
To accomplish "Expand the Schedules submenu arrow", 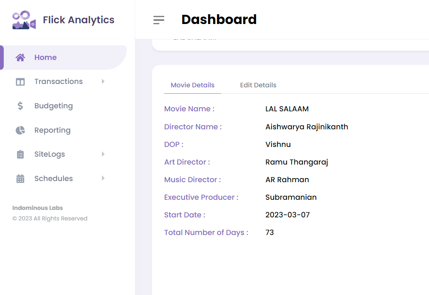I will click(103, 178).
